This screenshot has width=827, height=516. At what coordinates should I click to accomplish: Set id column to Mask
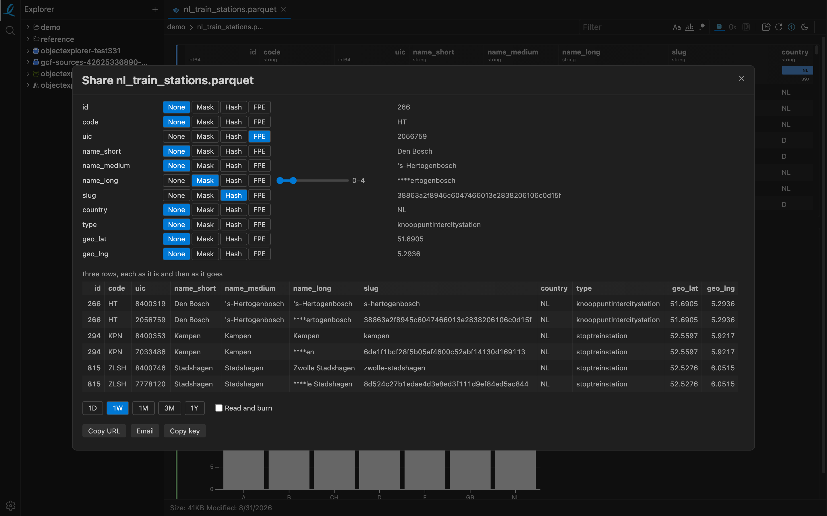pos(205,107)
